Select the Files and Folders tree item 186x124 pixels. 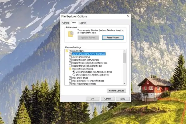click(76, 51)
